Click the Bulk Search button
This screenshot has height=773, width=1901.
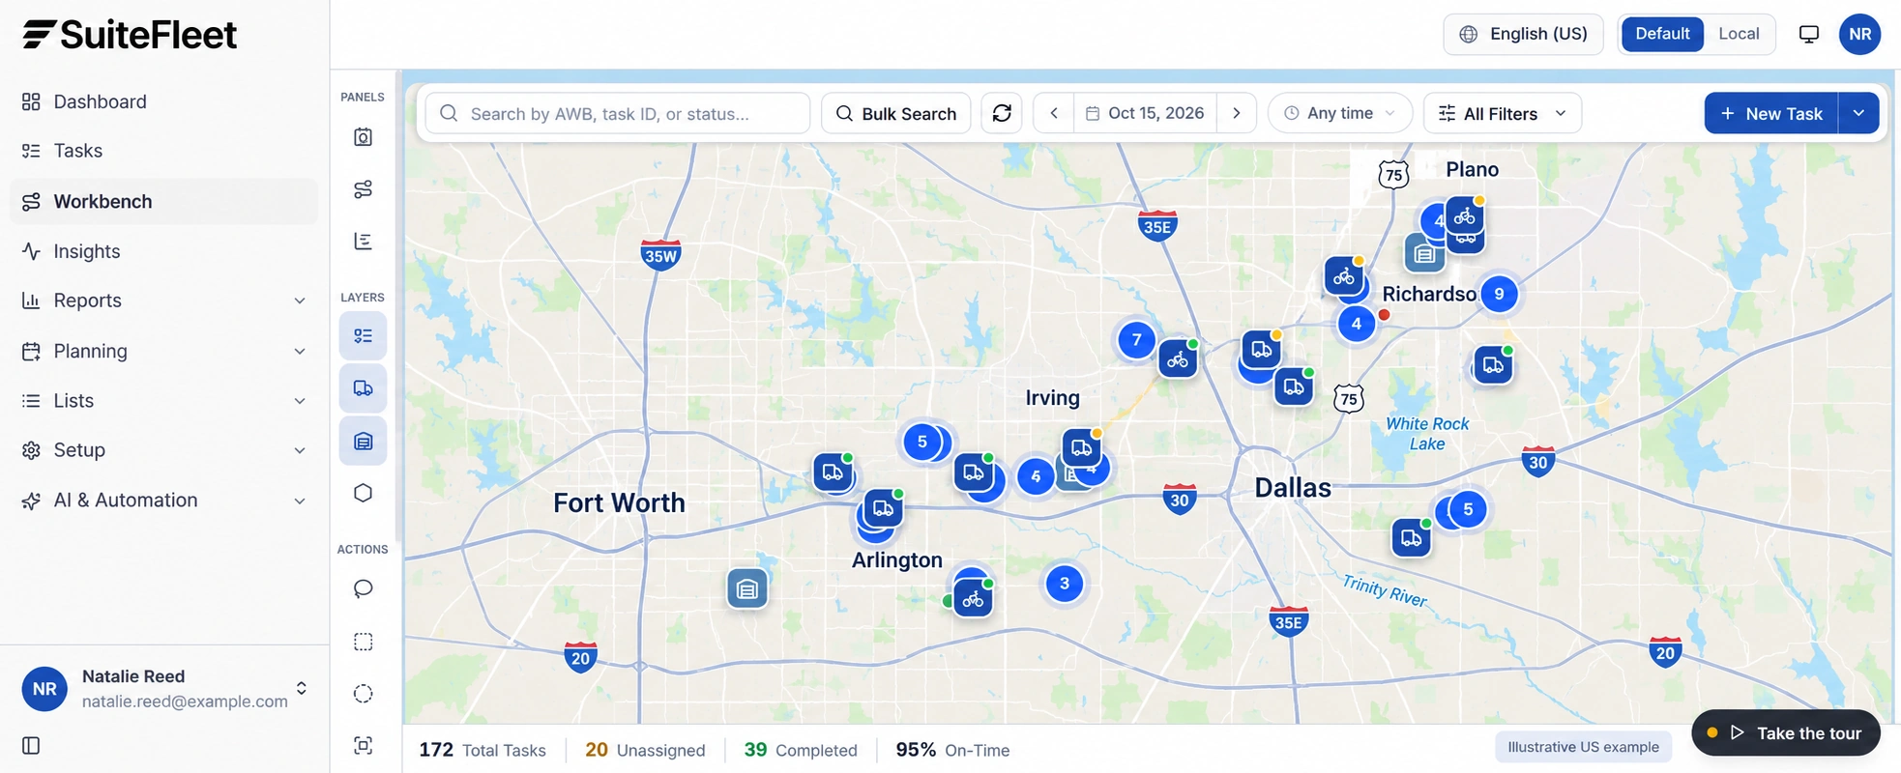click(x=895, y=113)
